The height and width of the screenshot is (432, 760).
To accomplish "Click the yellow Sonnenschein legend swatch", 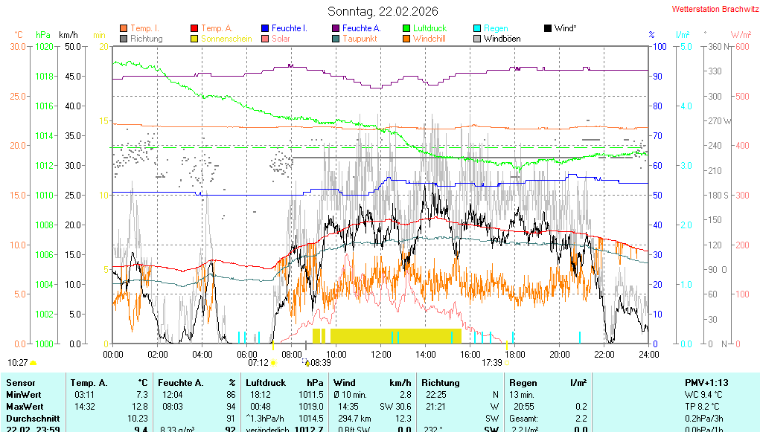I will [194, 39].
